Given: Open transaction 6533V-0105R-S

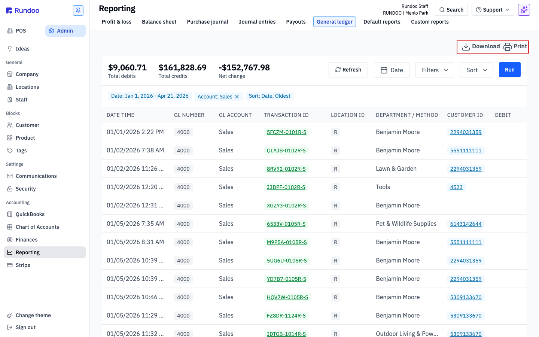Looking at the screenshot, I should tap(286, 224).
